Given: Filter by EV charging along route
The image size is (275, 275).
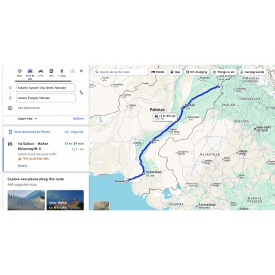Looking at the screenshot, I should click(x=197, y=72).
